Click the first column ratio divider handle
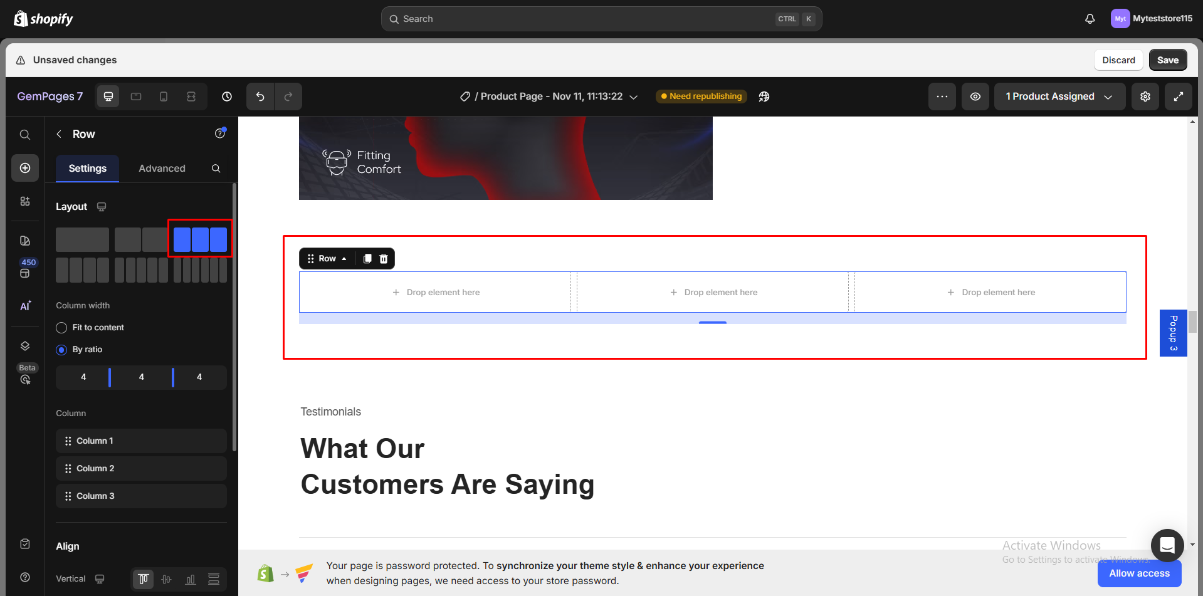The image size is (1203, 596). 110,377
